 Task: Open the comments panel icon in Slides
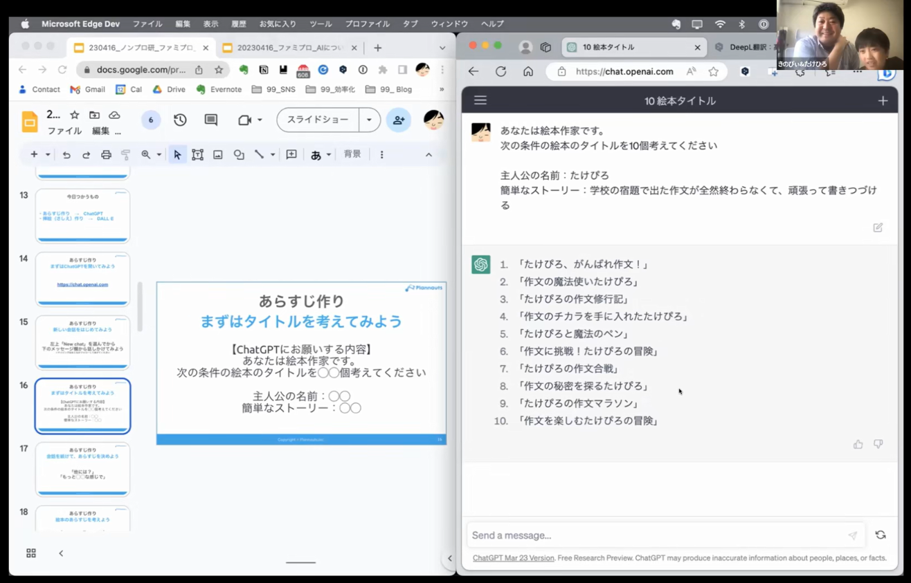[211, 120]
